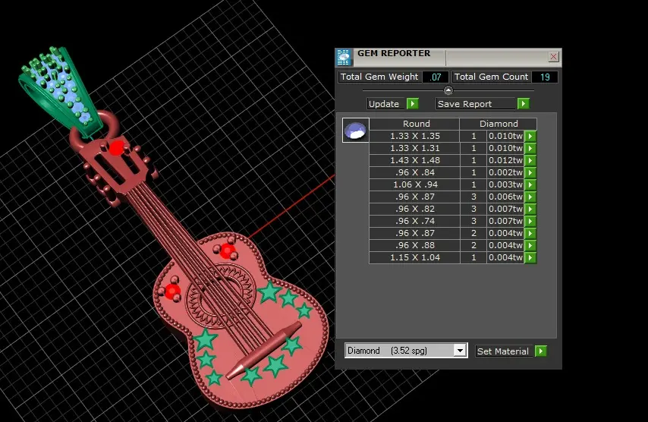Click the 0.012tw weight cell
Screen dimensions: 648x422
(505, 160)
